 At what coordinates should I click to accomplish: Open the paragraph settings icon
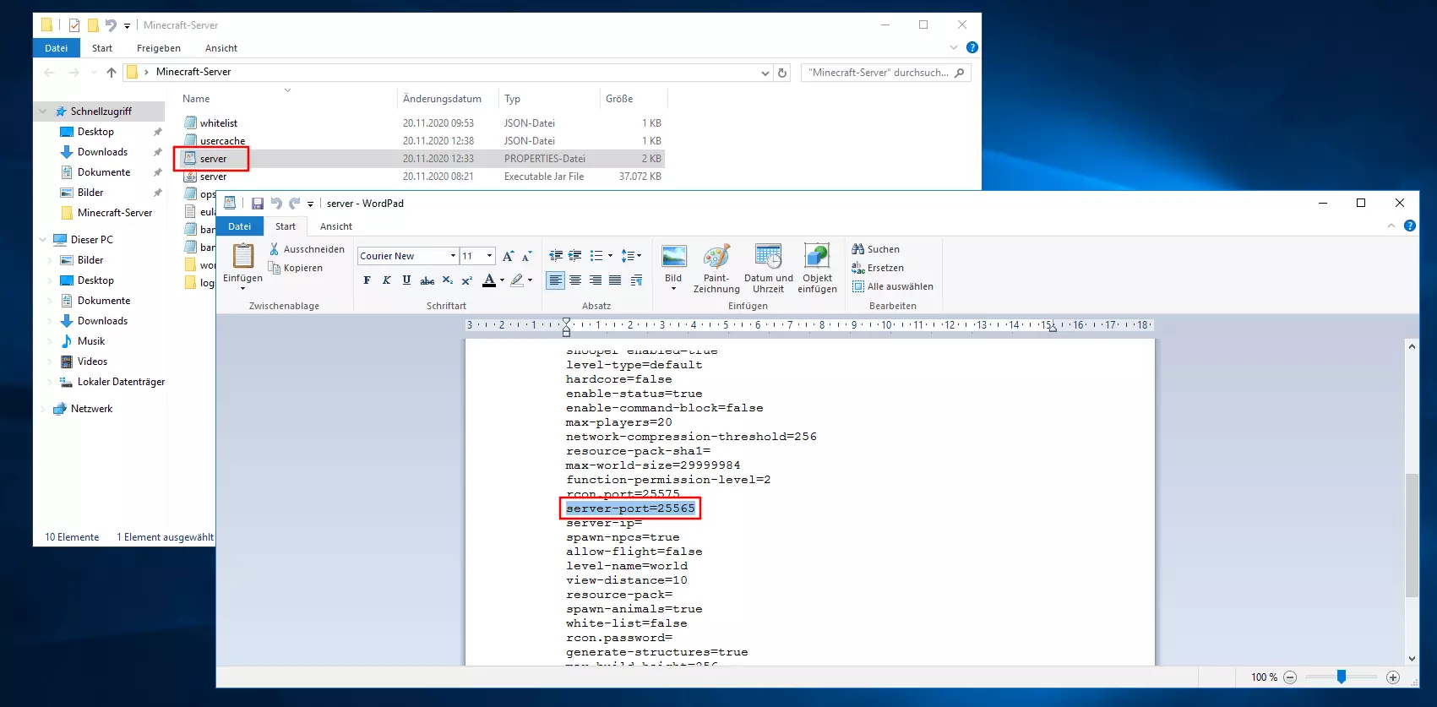click(x=636, y=280)
